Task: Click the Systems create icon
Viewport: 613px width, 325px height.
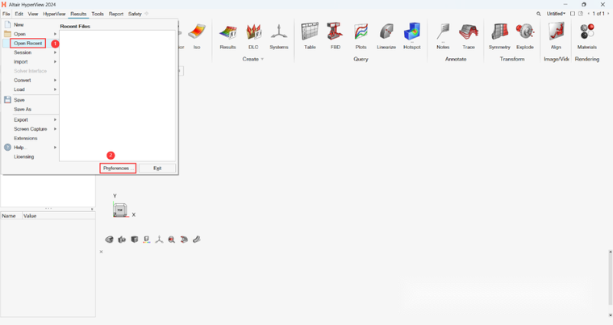Action: (279, 35)
